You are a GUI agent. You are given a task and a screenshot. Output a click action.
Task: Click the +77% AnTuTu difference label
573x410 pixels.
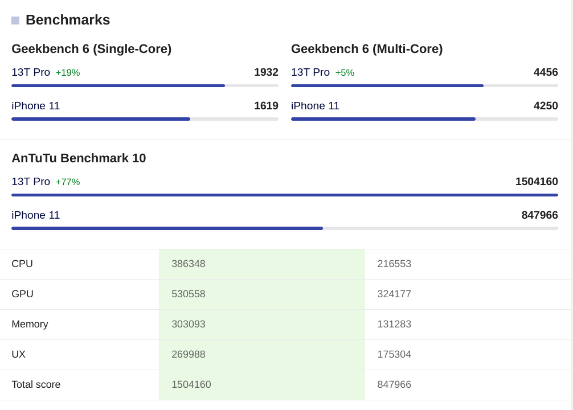(68, 182)
